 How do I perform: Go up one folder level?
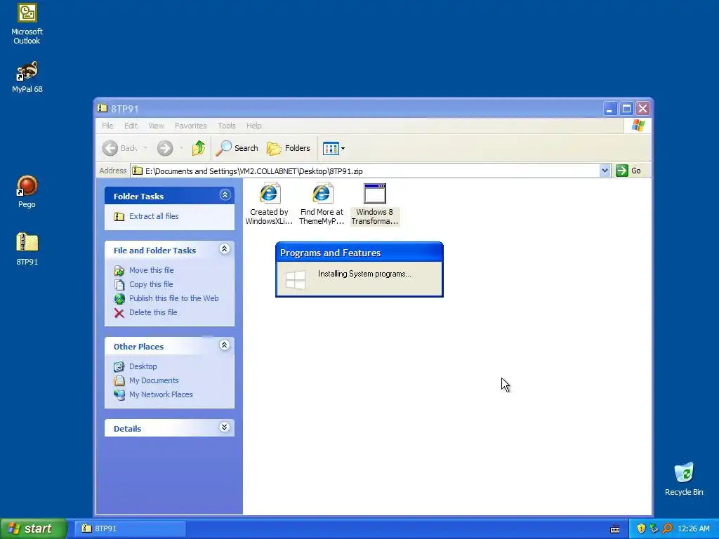click(x=199, y=148)
